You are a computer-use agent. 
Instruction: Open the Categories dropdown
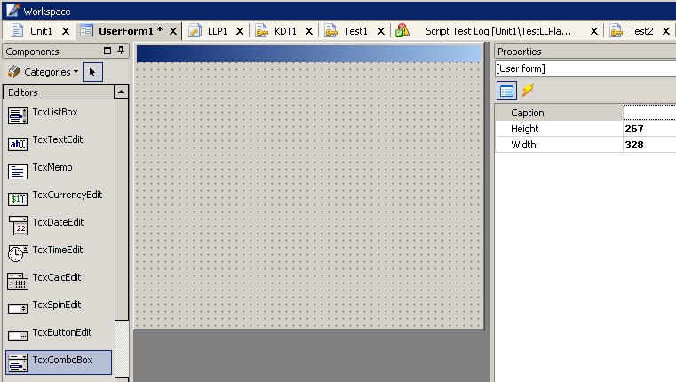click(43, 71)
